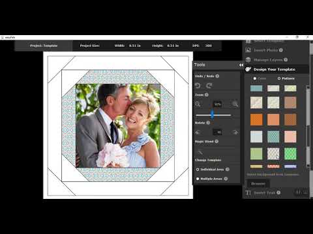Click the Redo arrow icon
This screenshot has width=313, height=234.
point(209,86)
